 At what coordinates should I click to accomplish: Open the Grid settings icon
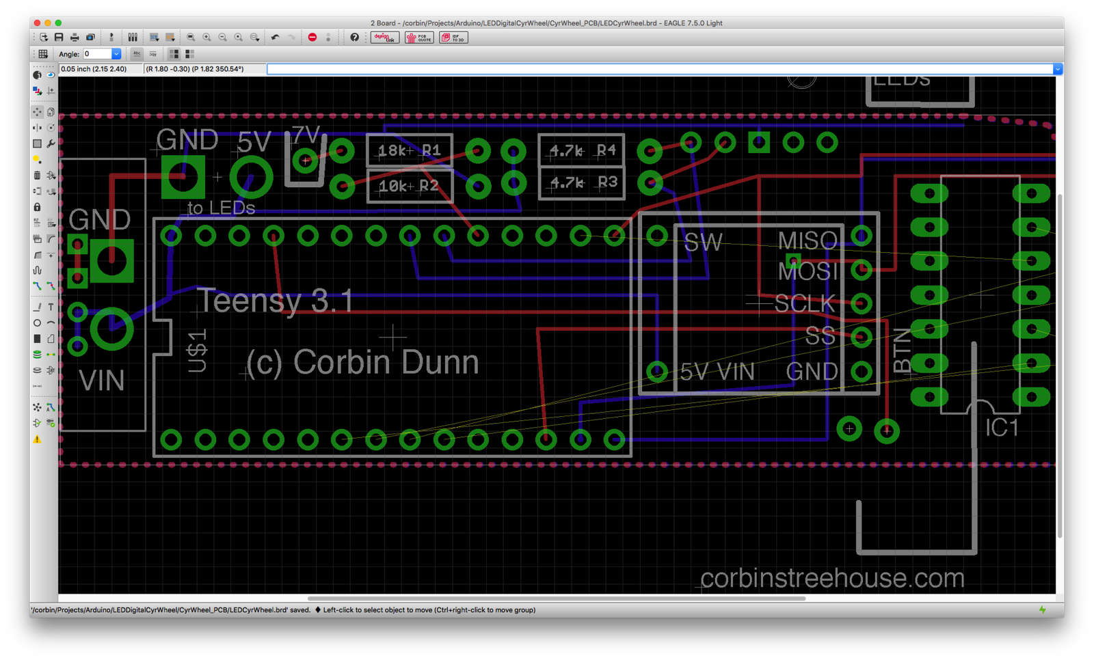click(x=43, y=54)
